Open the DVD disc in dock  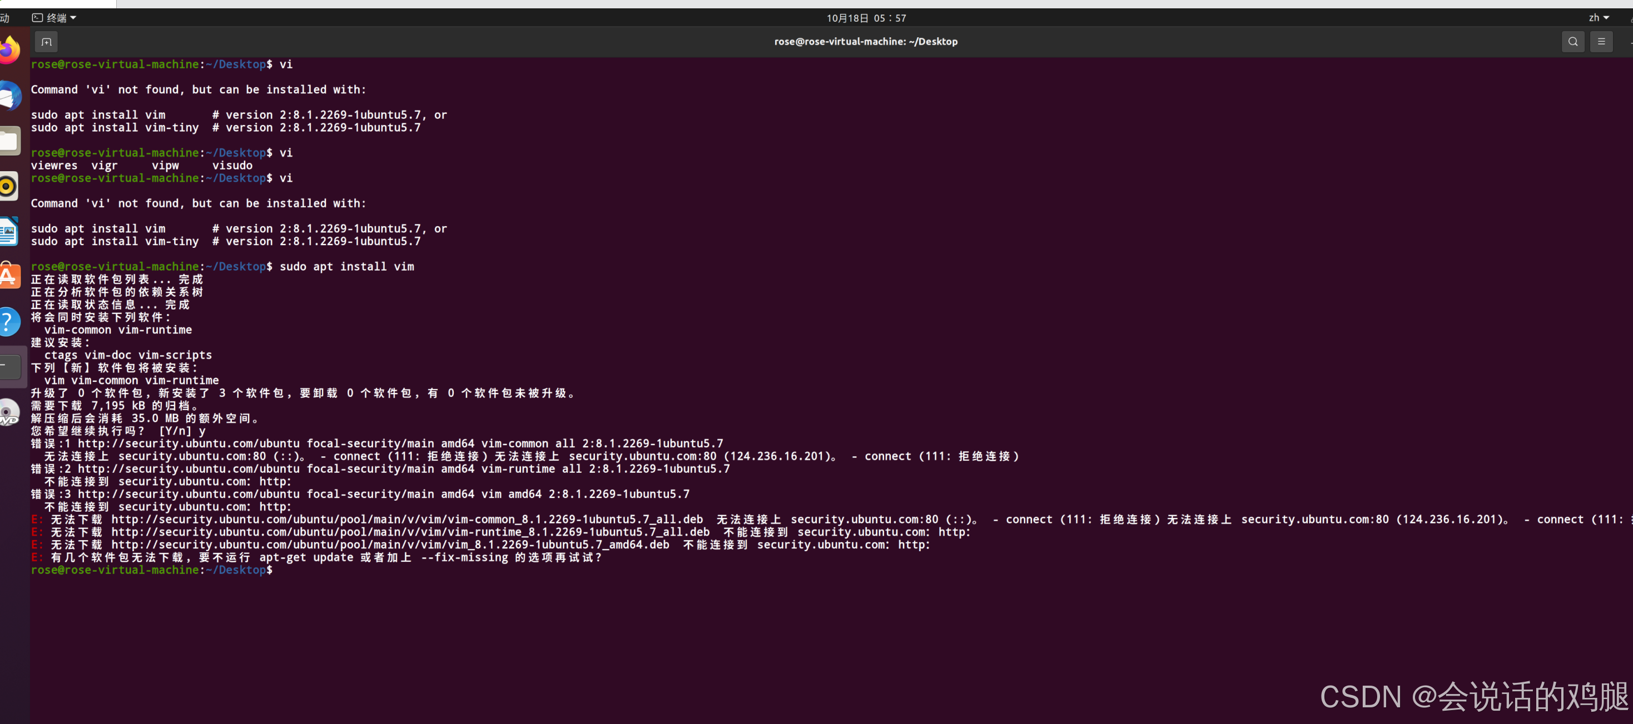click(8, 413)
